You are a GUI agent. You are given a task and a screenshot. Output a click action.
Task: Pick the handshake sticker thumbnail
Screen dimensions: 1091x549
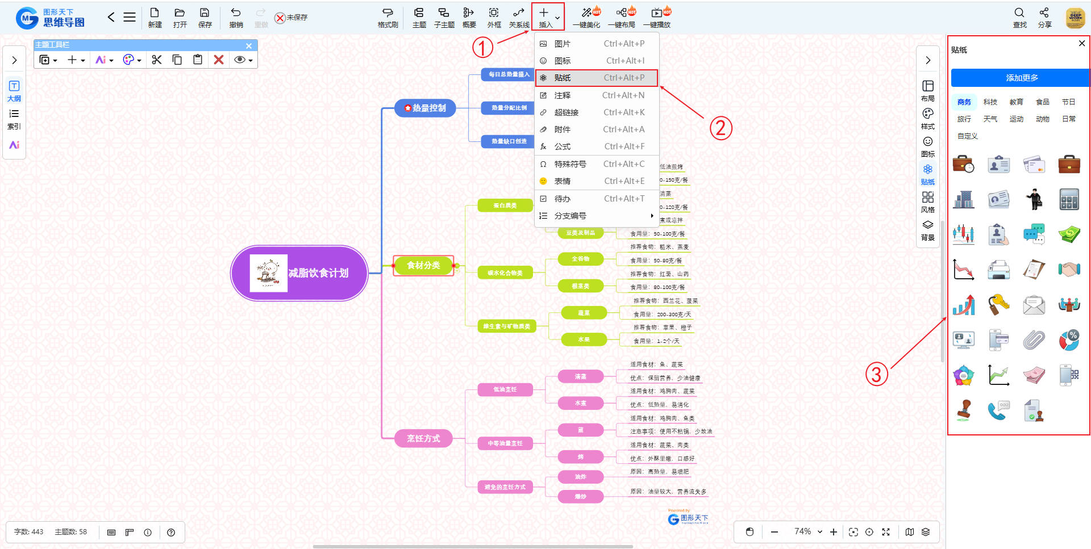[x=1068, y=269]
